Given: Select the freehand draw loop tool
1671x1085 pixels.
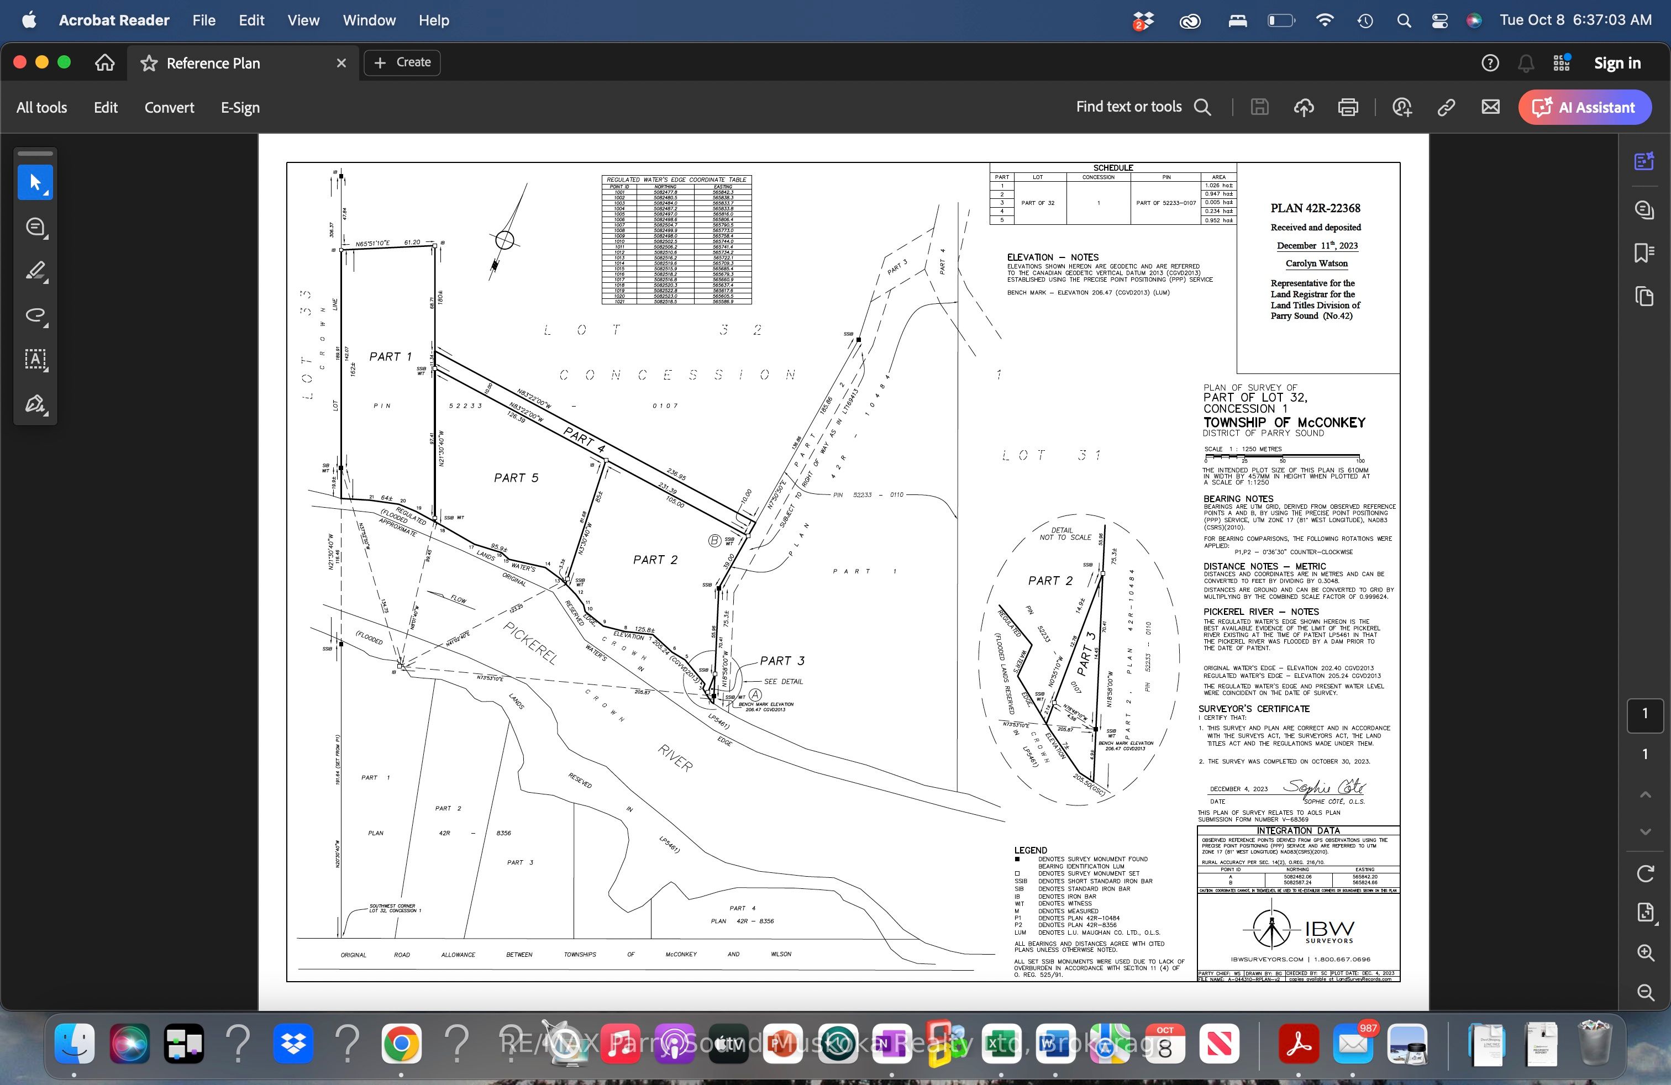Looking at the screenshot, I should click(35, 315).
